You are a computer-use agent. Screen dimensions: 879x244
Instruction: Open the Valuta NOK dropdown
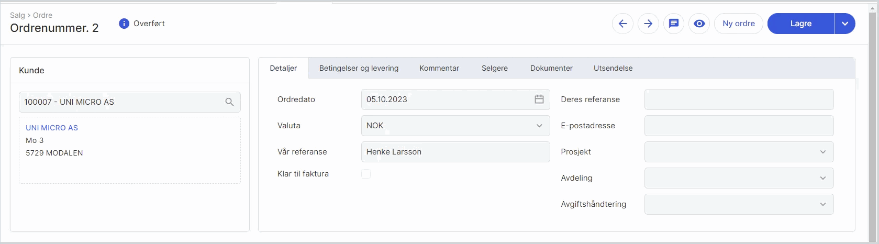click(455, 126)
